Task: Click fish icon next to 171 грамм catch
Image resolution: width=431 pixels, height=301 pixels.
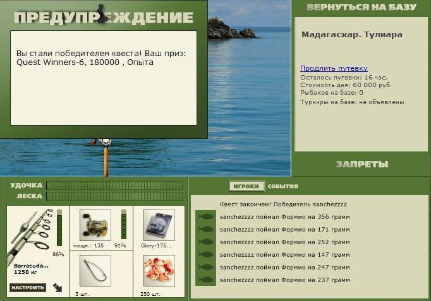Action: coord(205,230)
